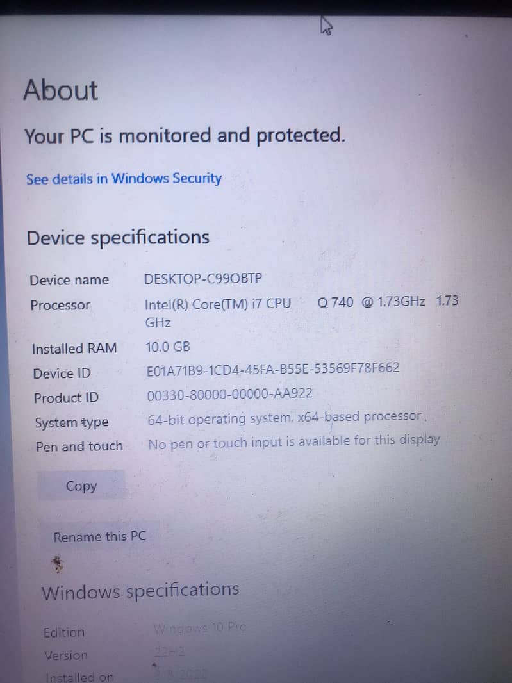Click the Device ID value
Screen dimensions: 512x683
pyautogui.click(x=273, y=369)
